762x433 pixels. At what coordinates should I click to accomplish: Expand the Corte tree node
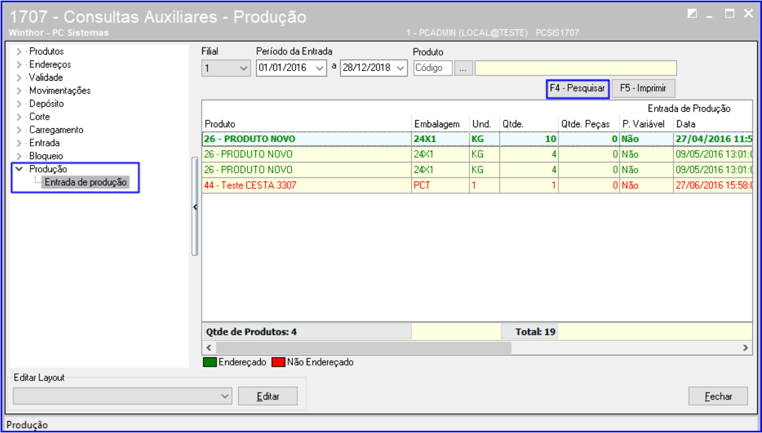pyautogui.click(x=19, y=117)
